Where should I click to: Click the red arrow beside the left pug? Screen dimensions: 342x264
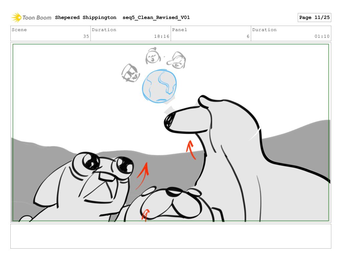click(x=143, y=175)
